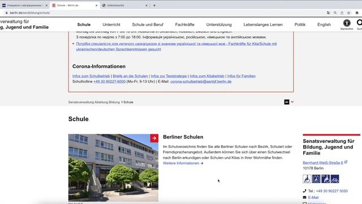This screenshot has width=362, height=204.
Task: Open the 'Infos zum Schulbetrieb' link
Action: click(91, 76)
